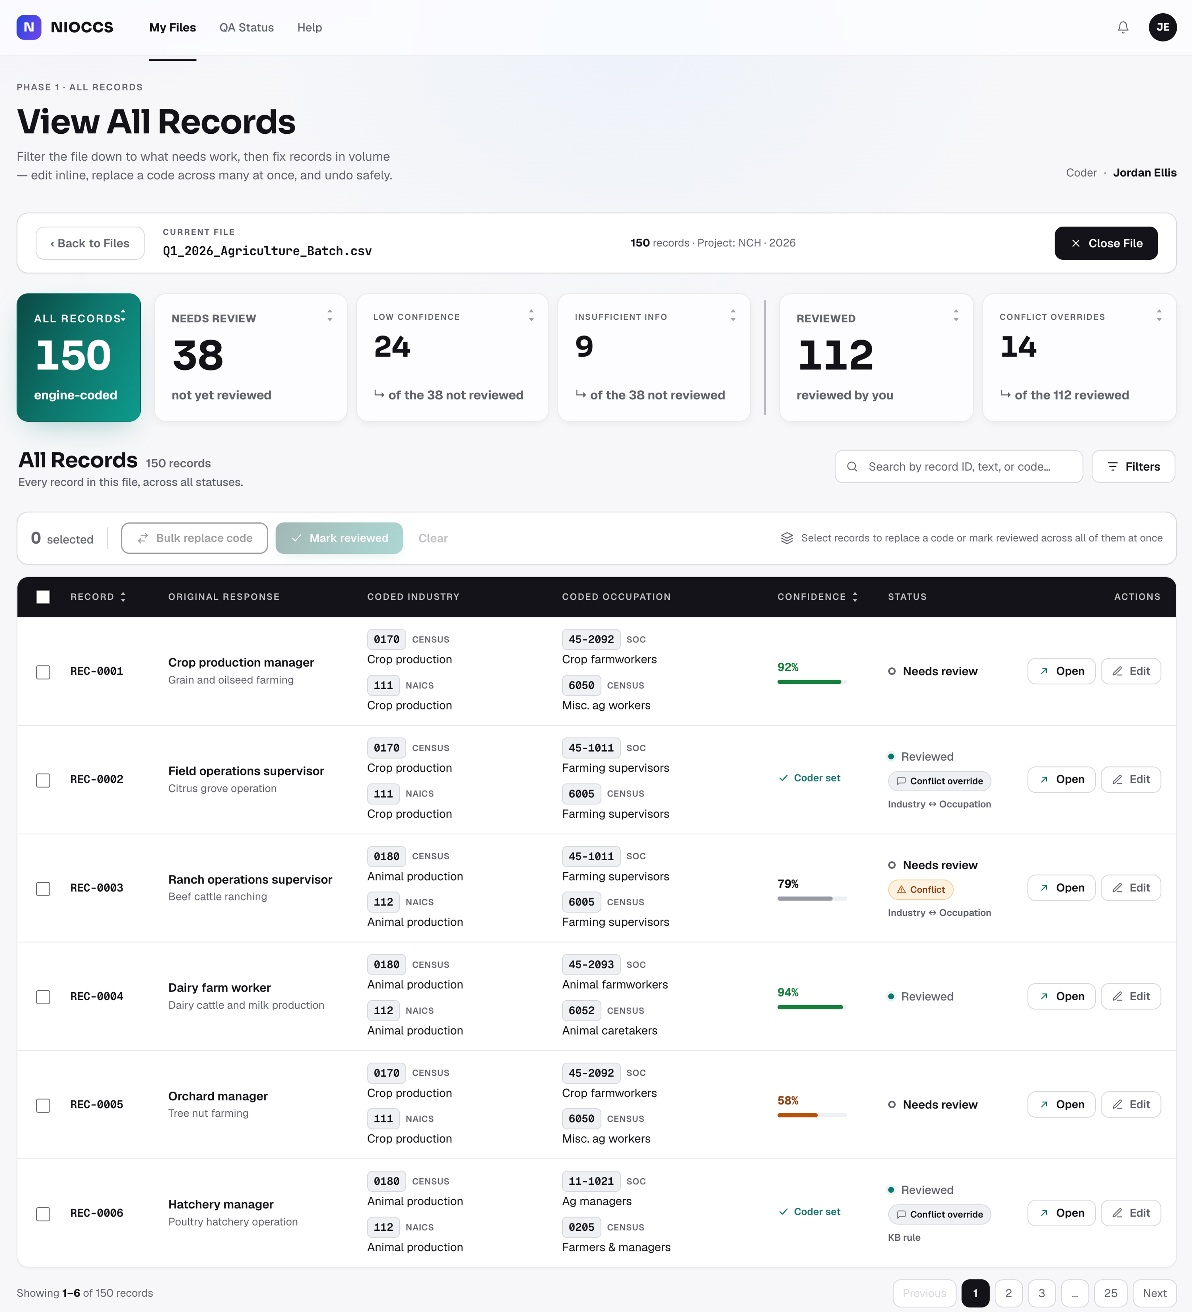The image size is (1192, 1312).
Task: Check the REC-0004 row checkbox
Action: (x=43, y=996)
